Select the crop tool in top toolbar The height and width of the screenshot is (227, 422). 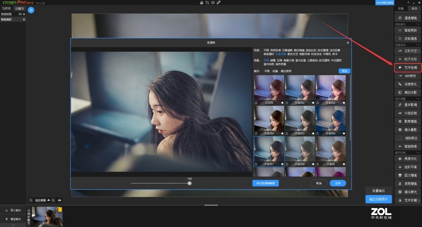pyautogui.click(x=207, y=2)
